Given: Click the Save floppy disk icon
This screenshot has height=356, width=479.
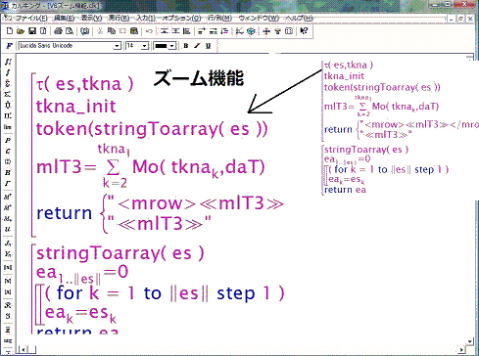Looking at the screenshot, I should tap(32, 31).
